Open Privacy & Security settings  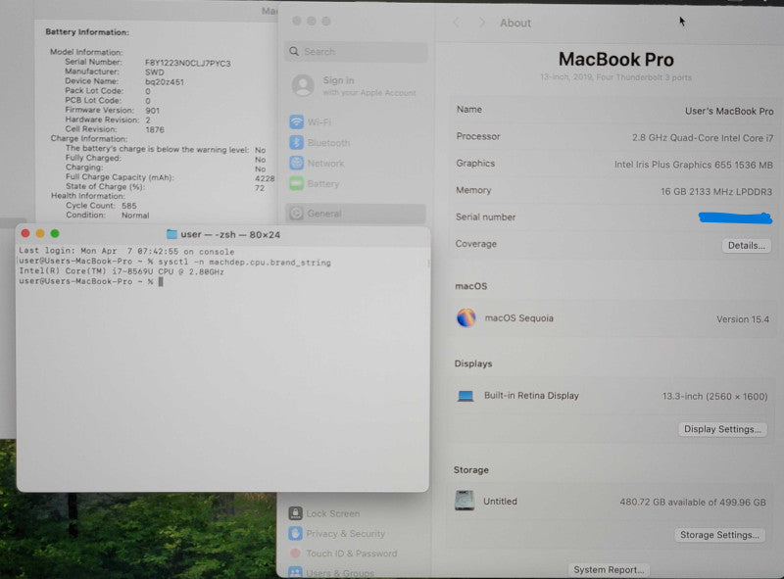pyautogui.click(x=336, y=534)
